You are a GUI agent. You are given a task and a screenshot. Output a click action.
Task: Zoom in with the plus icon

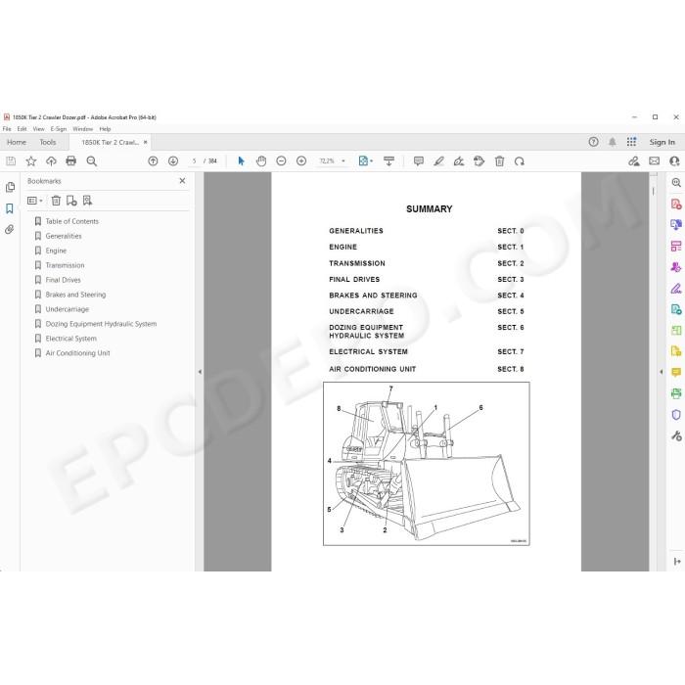pos(301,161)
